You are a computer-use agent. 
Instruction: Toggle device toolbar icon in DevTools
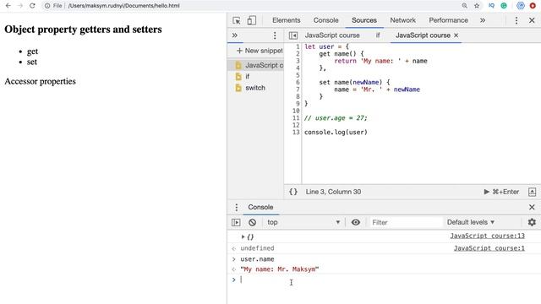(x=252, y=20)
